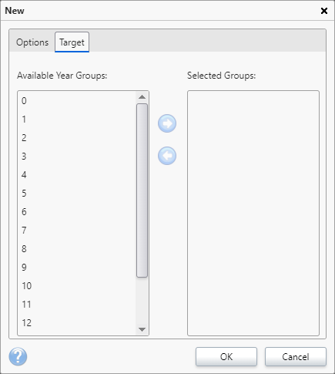The height and width of the screenshot is (374, 335).
Task: Switch to the Options tab
Action: 32,42
